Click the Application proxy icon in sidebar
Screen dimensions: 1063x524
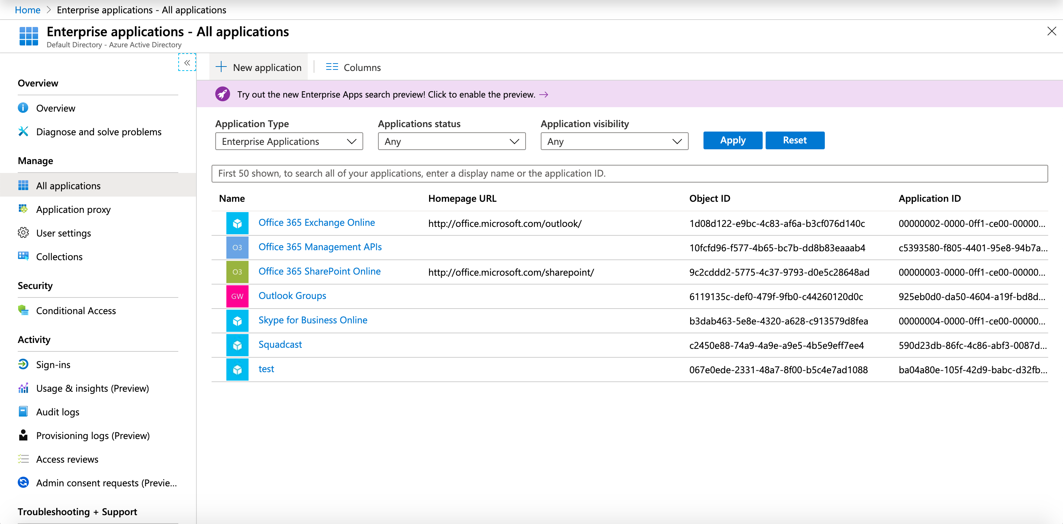click(x=23, y=209)
